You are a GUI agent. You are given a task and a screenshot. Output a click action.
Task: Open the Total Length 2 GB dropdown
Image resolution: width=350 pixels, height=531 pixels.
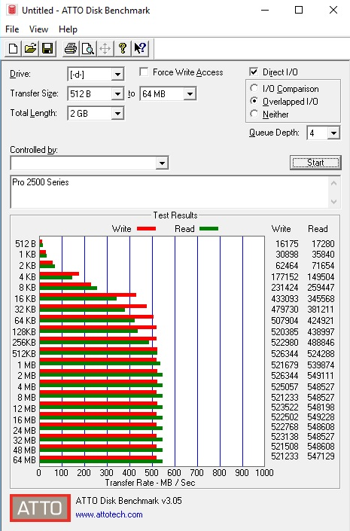tap(117, 114)
